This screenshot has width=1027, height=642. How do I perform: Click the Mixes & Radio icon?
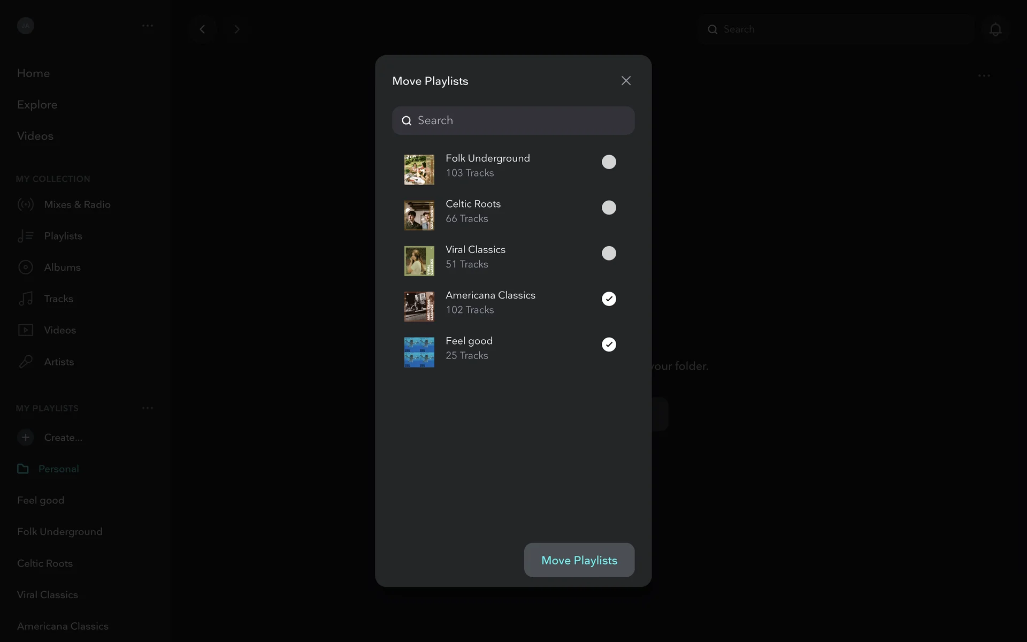[x=25, y=204]
